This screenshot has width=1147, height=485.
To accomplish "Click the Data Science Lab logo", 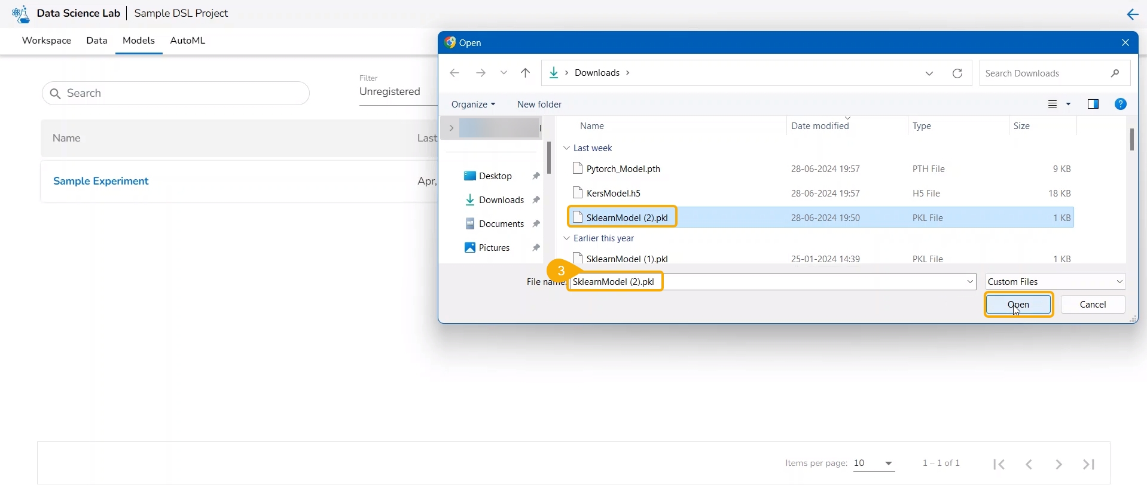I will (20, 14).
